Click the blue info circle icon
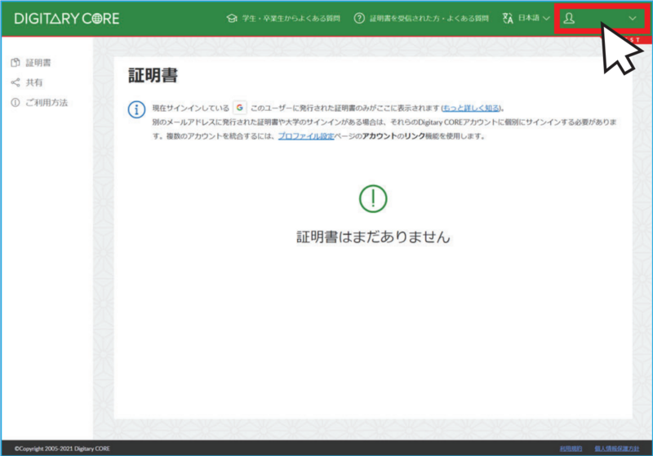 click(137, 108)
